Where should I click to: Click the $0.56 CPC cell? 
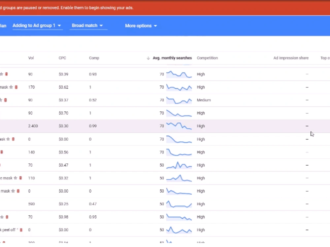point(63,152)
